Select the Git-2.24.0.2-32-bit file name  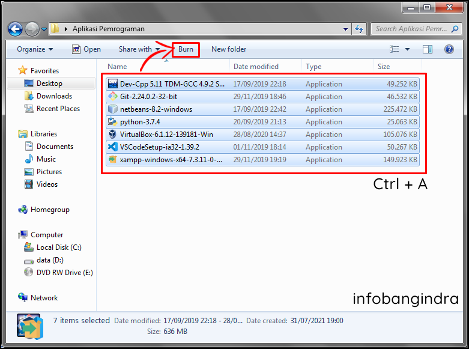pyautogui.click(x=149, y=97)
